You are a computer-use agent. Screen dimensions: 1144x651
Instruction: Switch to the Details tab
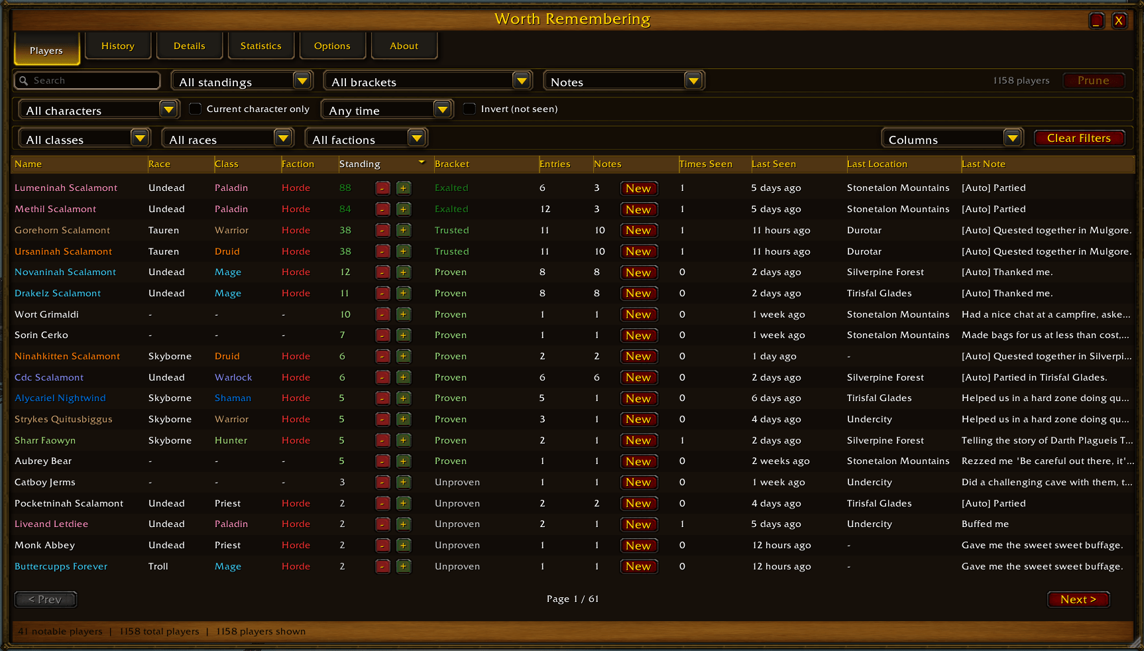coord(190,46)
